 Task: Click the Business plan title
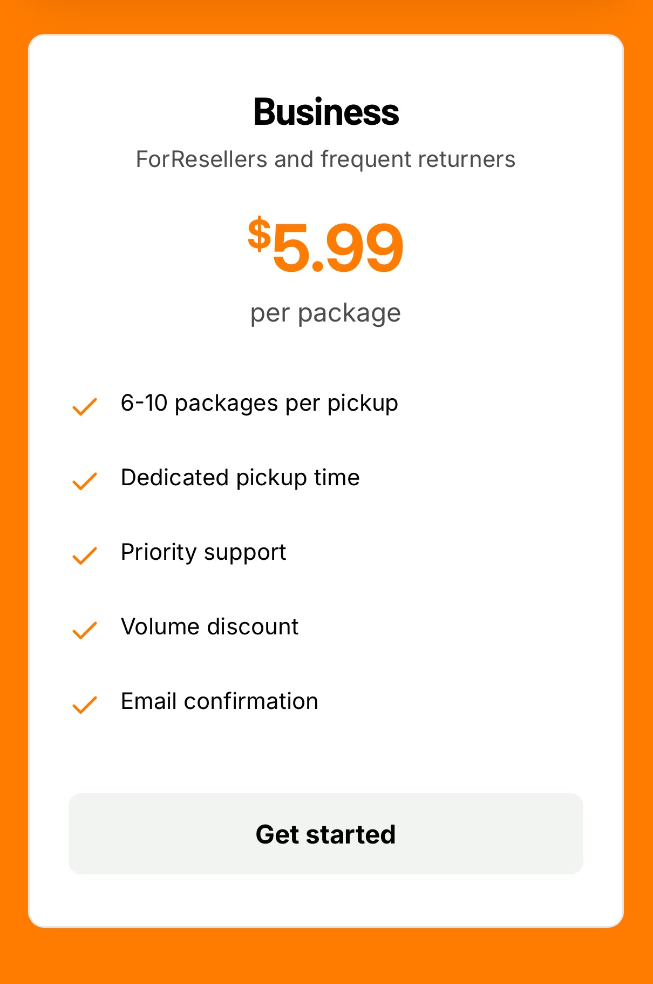(x=326, y=112)
